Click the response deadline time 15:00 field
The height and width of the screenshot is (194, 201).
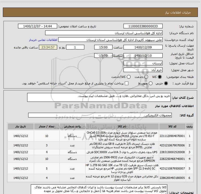pos(103,47)
